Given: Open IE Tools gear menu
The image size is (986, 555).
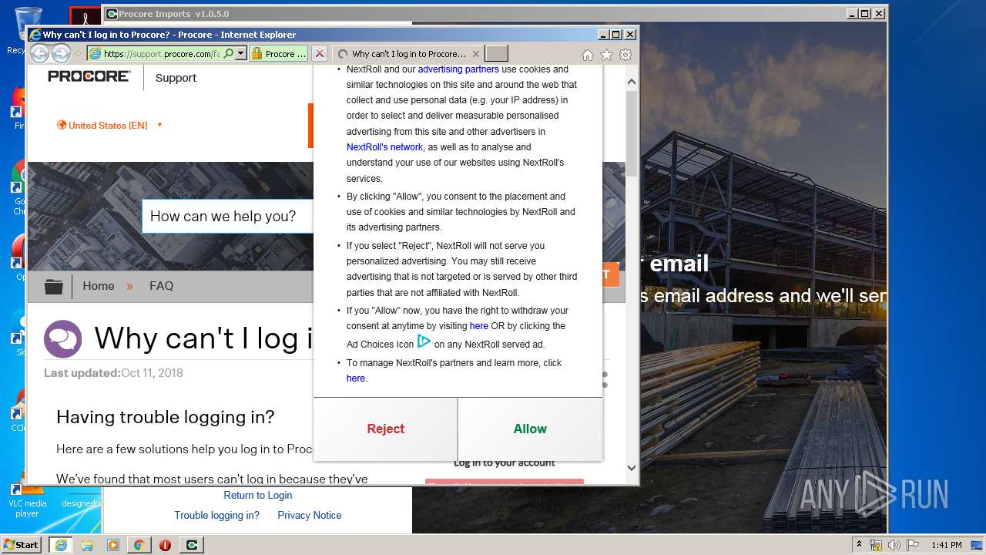Looking at the screenshot, I should click(625, 55).
